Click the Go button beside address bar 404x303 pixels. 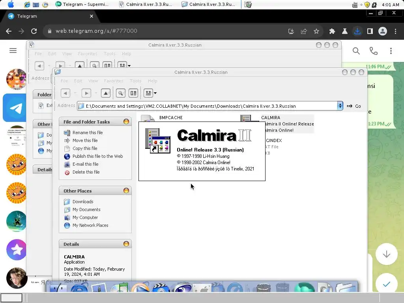(x=354, y=106)
